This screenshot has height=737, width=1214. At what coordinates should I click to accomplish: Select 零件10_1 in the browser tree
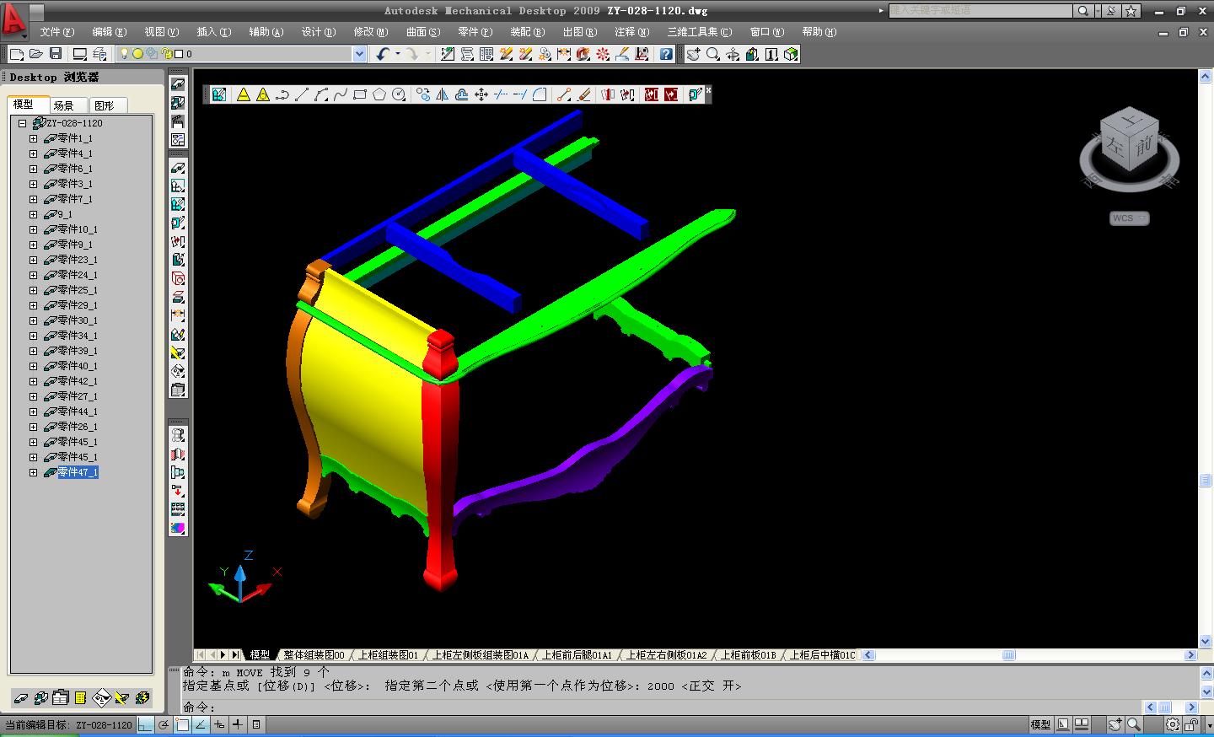click(x=78, y=229)
